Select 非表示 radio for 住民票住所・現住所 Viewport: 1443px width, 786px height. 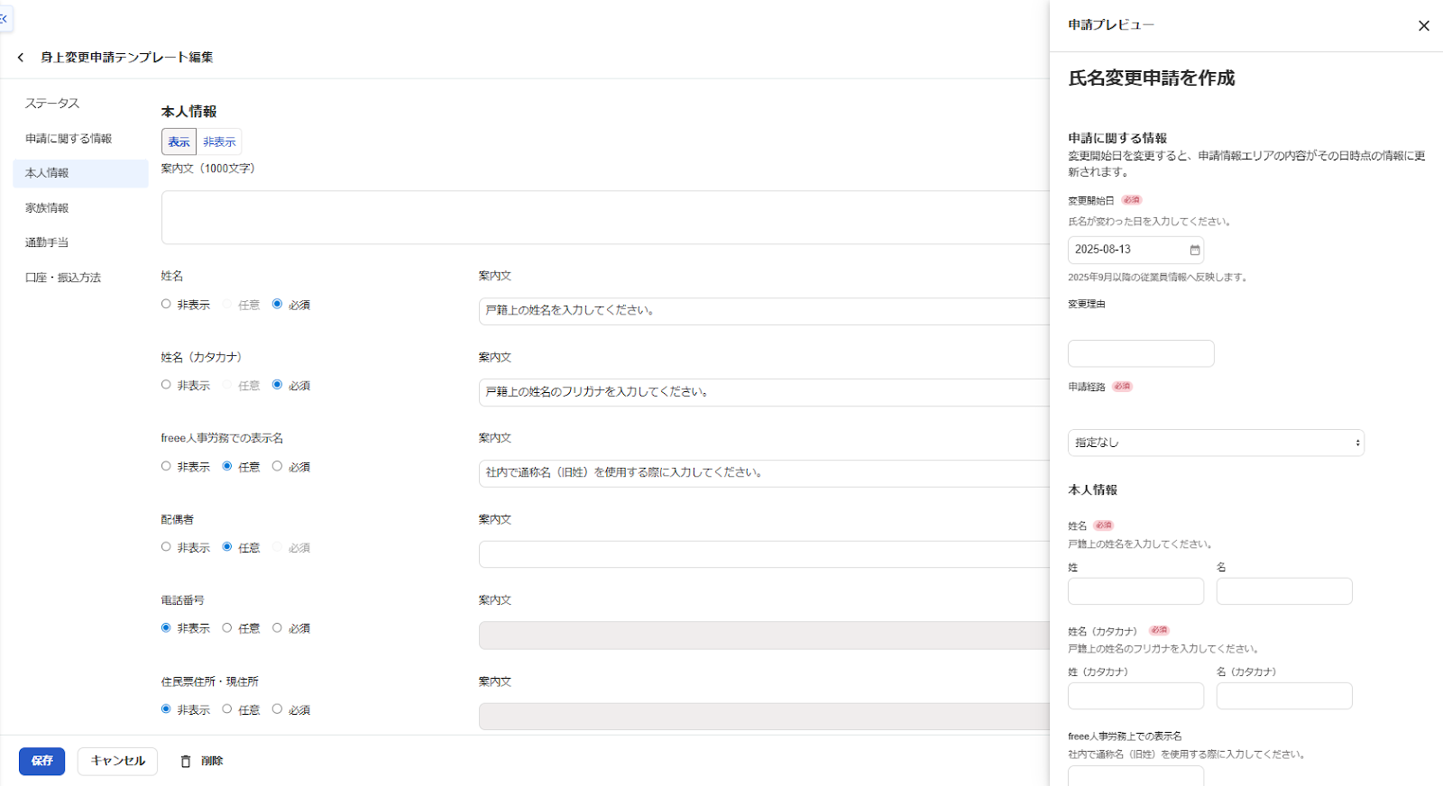click(x=166, y=709)
